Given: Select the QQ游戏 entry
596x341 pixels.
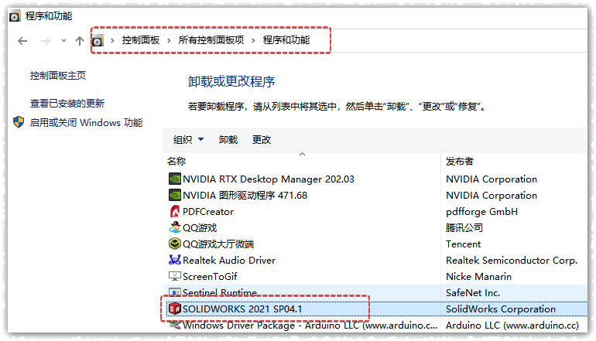Looking at the screenshot, I should pos(200,228).
